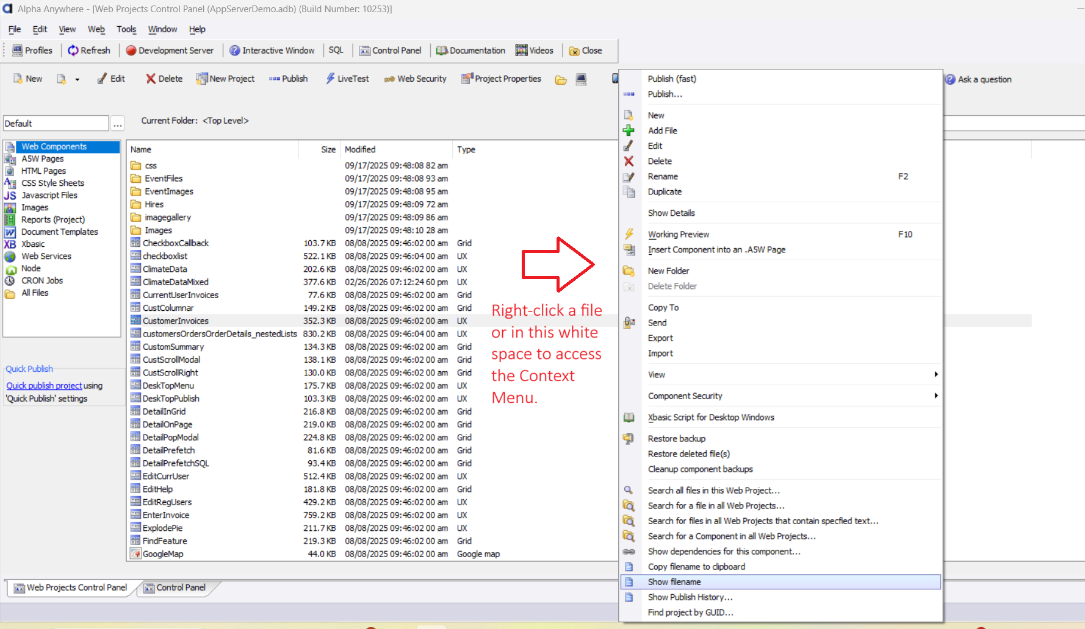1085x629 pixels.
Task: Start the Development Server
Action: point(170,51)
